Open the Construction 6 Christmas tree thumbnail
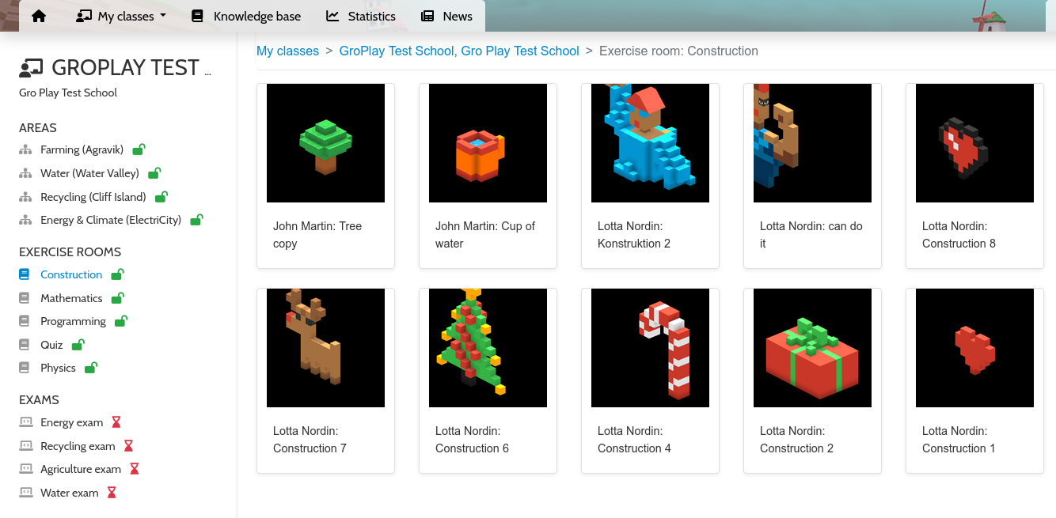1056x518 pixels. (x=488, y=348)
